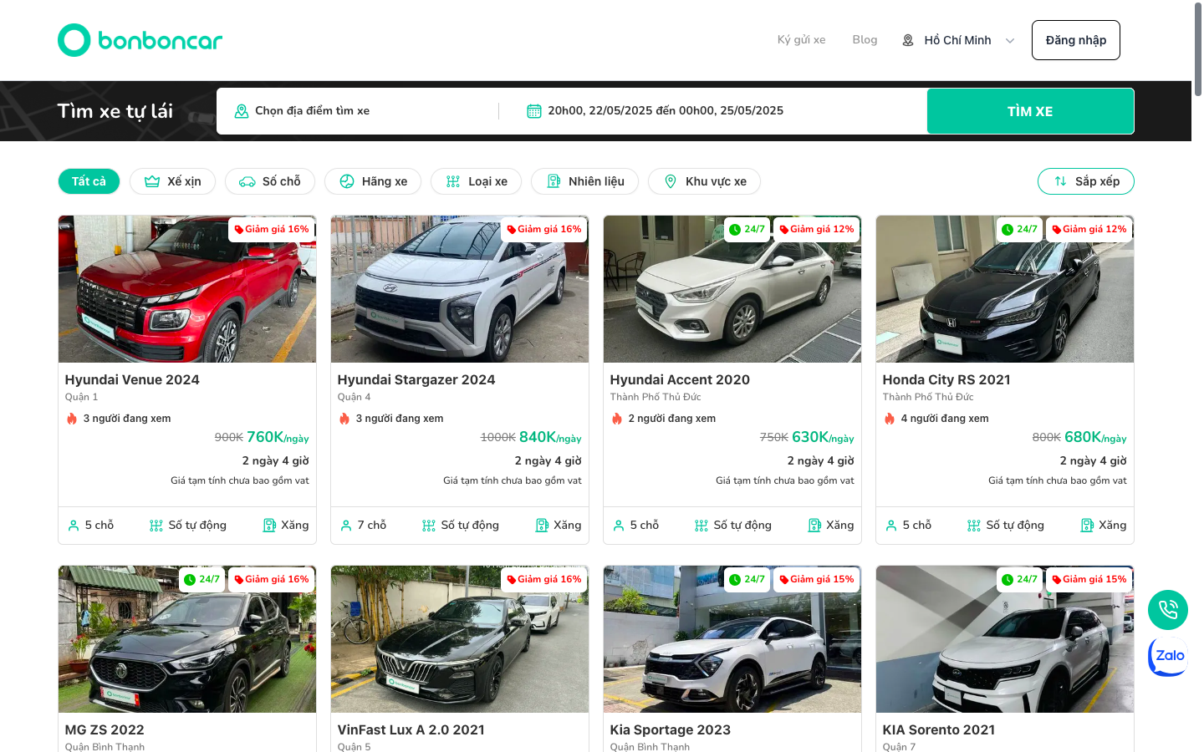The image size is (1204, 752).
Task: Expand the Hồ Chí Minh city selector
Action: [x=958, y=40]
